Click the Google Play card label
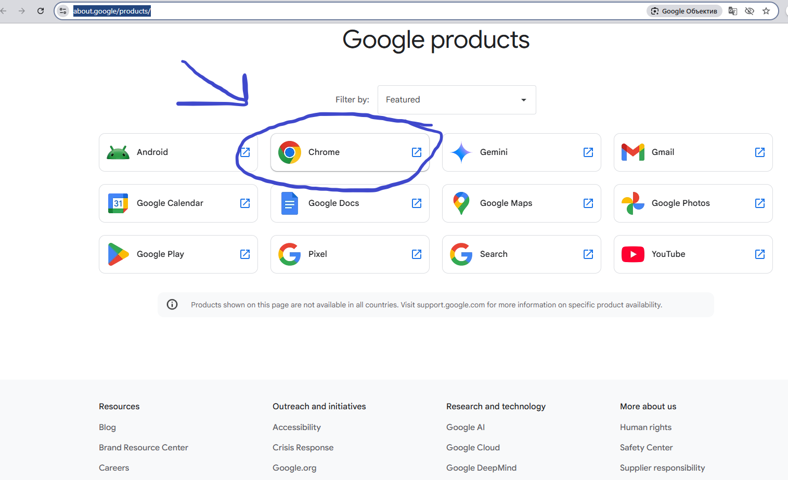The width and height of the screenshot is (788, 480). [x=160, y=254]
